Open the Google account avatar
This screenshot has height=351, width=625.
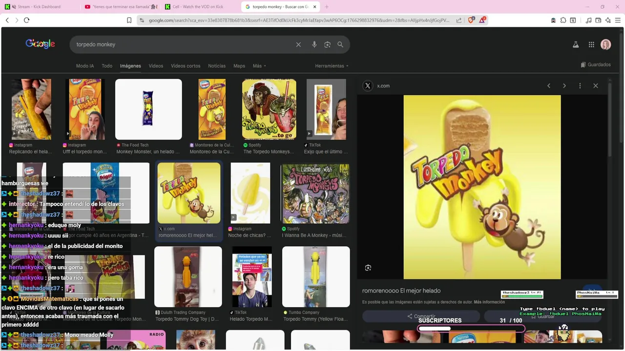[606, 44]
